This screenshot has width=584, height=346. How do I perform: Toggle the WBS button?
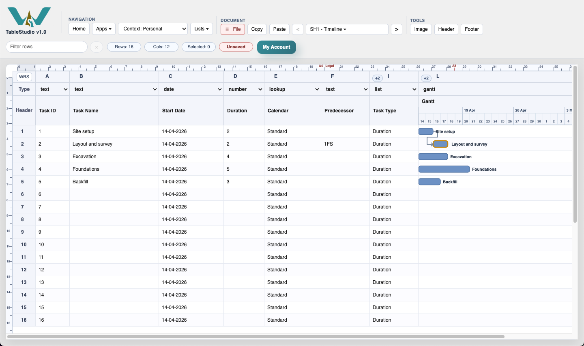(x=24, y=77)
